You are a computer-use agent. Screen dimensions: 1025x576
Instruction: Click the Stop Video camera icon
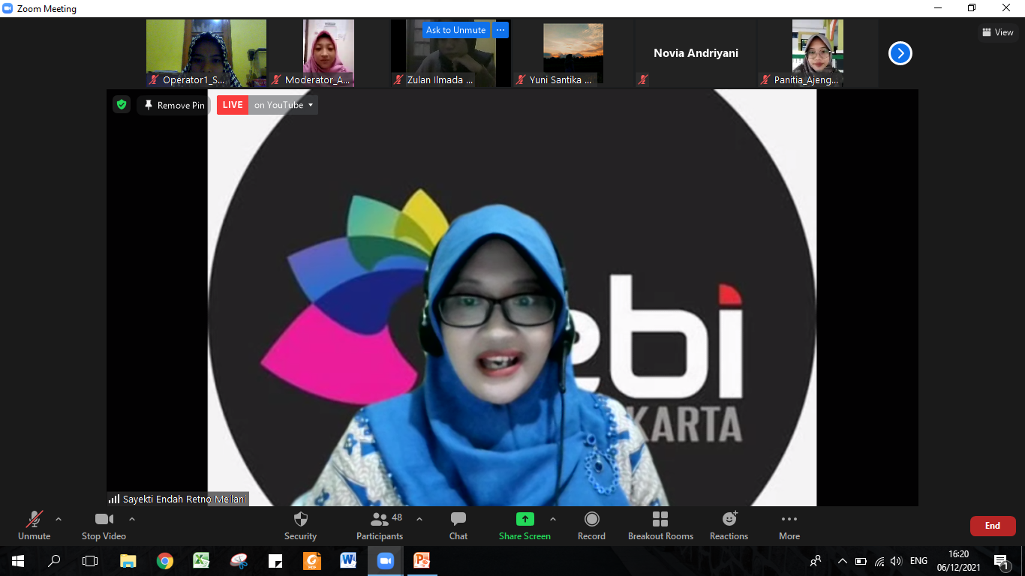(104, 519)
